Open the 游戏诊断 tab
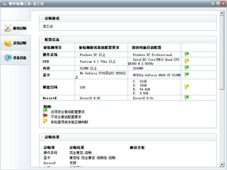Screen dimensions: 227x170 (16, 28)
